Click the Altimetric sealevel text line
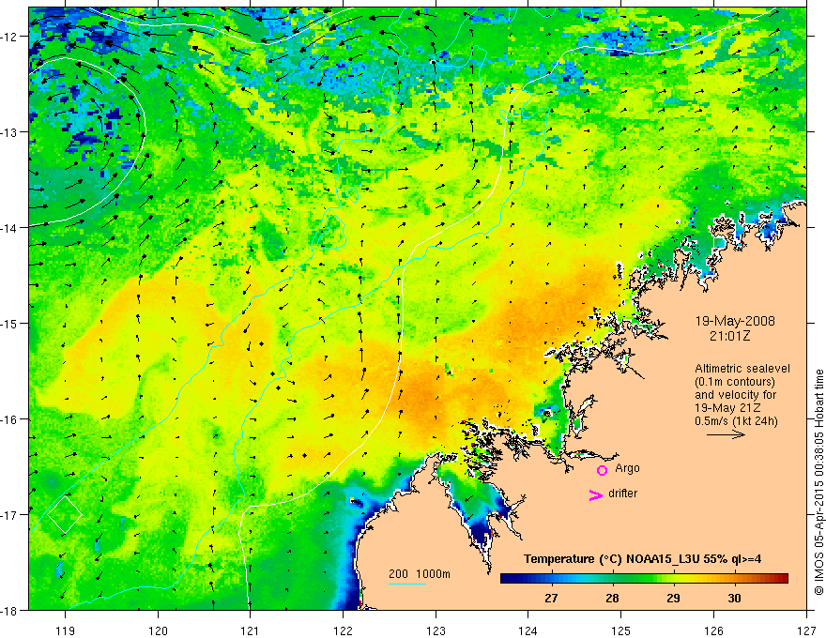826x638 pixels. tap(742, 369)
